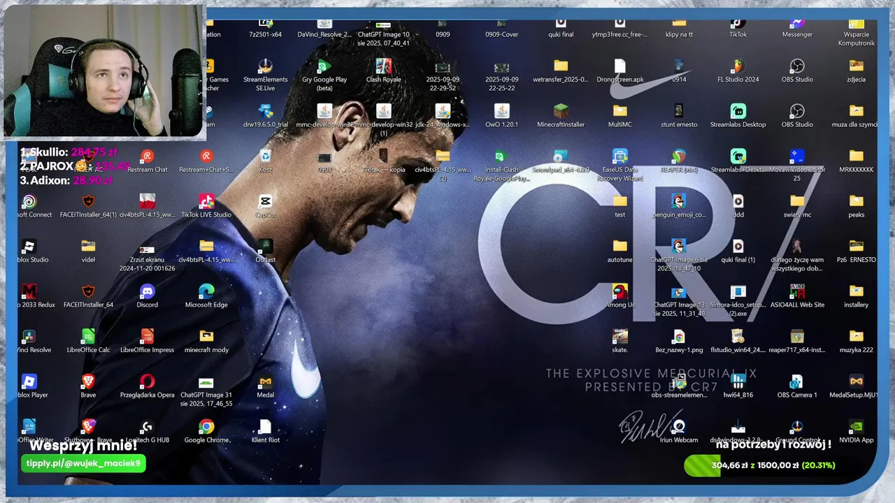Open Bez_nazwy-1.png image
Screen dimensions: 895x503
coord(679,341)
